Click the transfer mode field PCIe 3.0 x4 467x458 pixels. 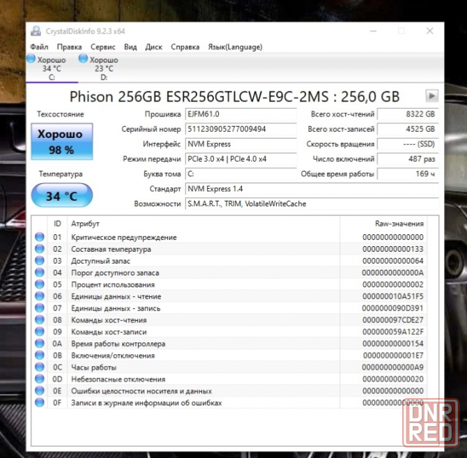coord(240,159)
